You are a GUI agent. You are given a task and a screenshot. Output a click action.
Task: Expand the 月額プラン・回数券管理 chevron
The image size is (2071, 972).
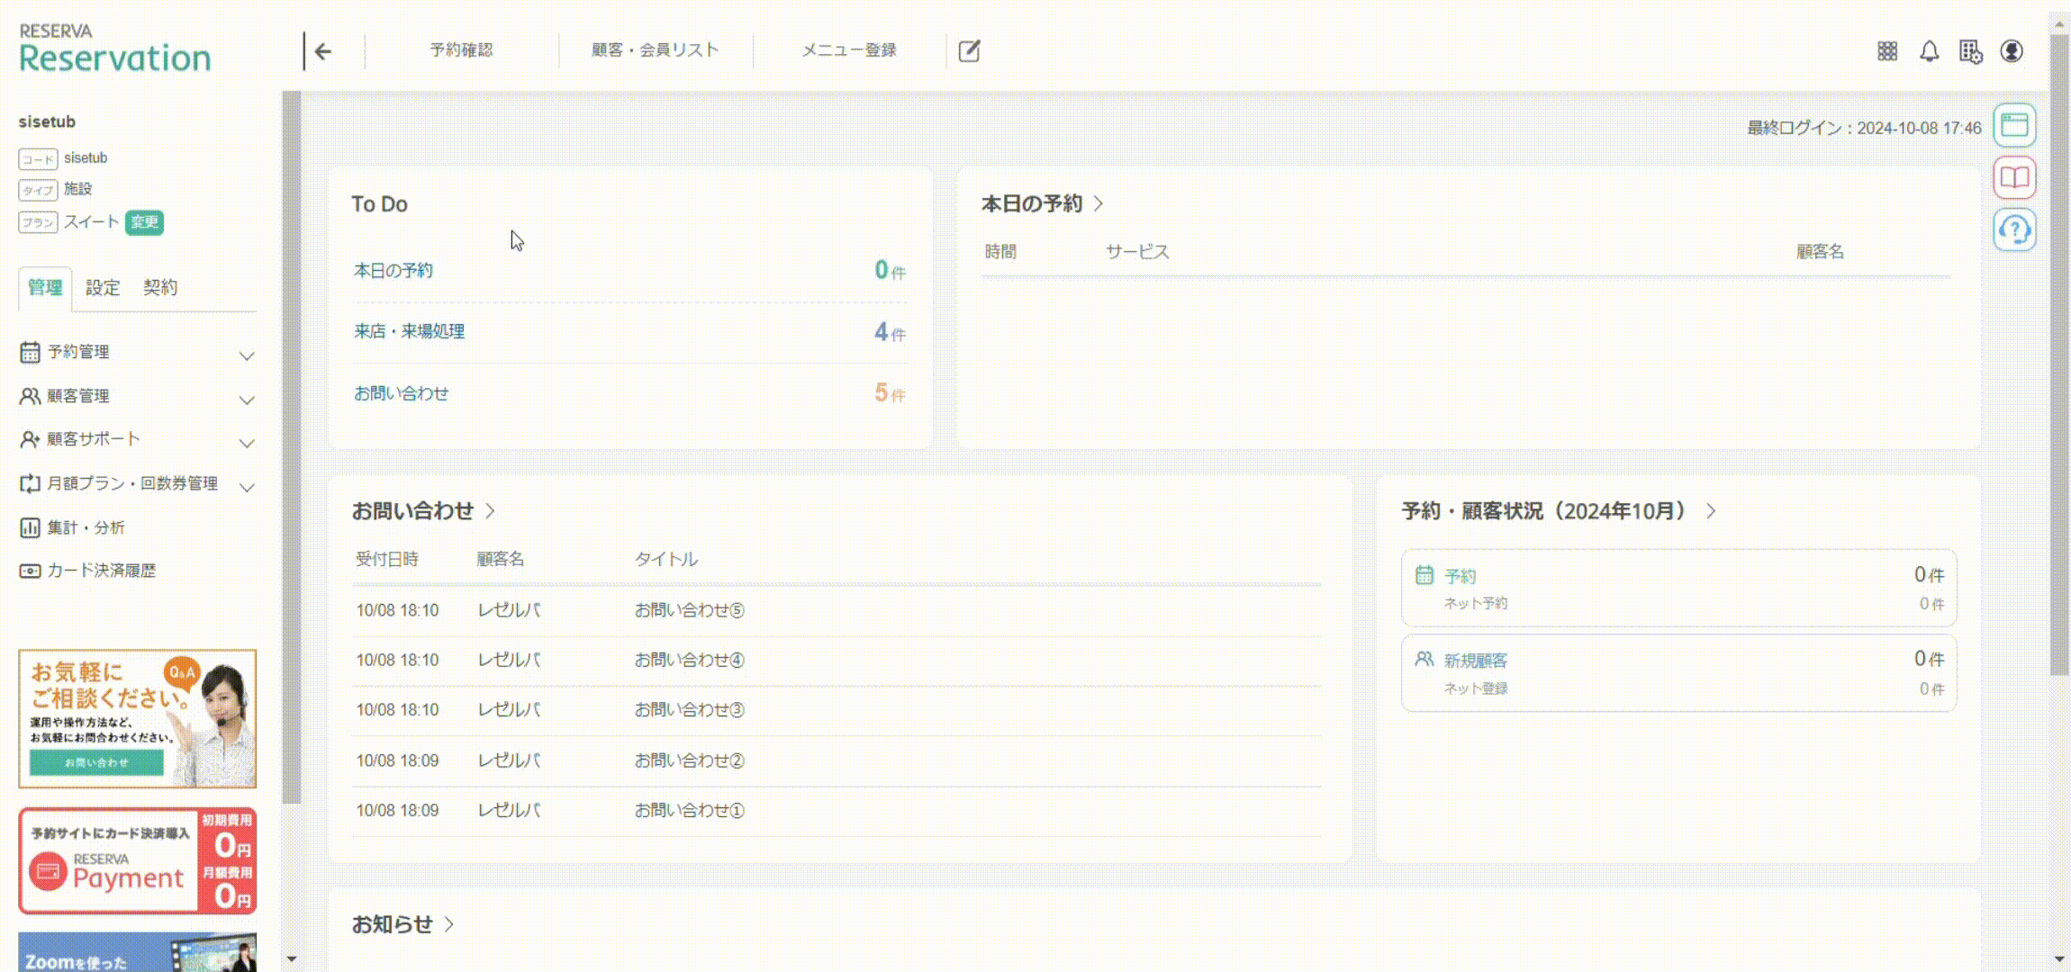tap(247, 487)
